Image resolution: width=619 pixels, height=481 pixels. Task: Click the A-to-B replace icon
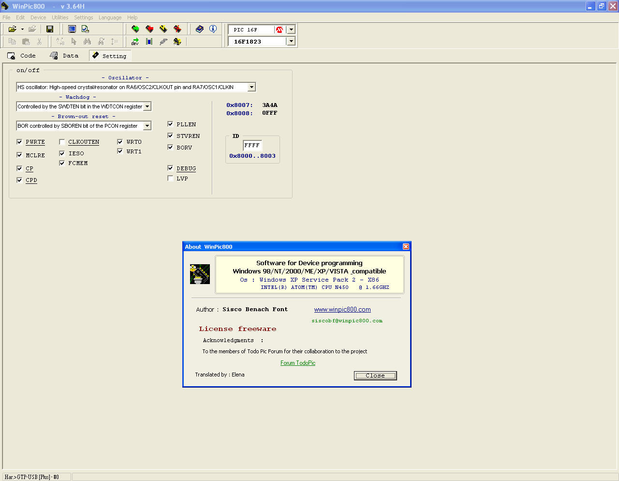coord(60,42)
